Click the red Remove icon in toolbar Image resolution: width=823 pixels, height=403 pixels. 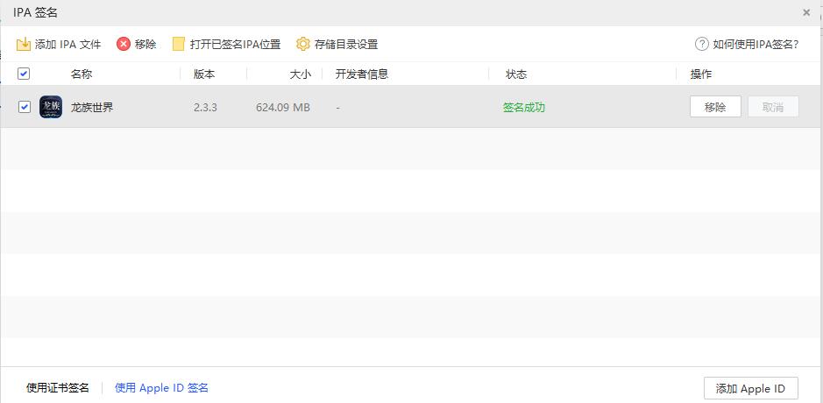pos(124,44)
